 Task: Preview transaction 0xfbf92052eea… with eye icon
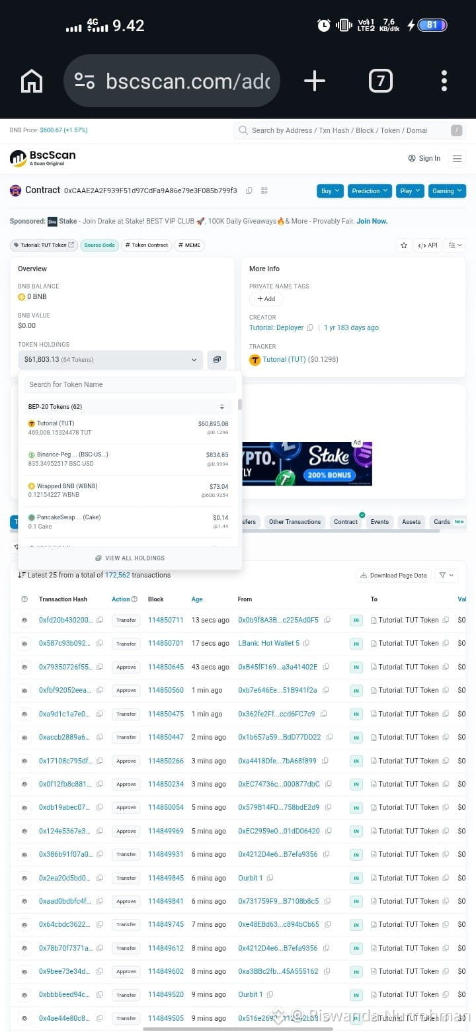[24, 691]
